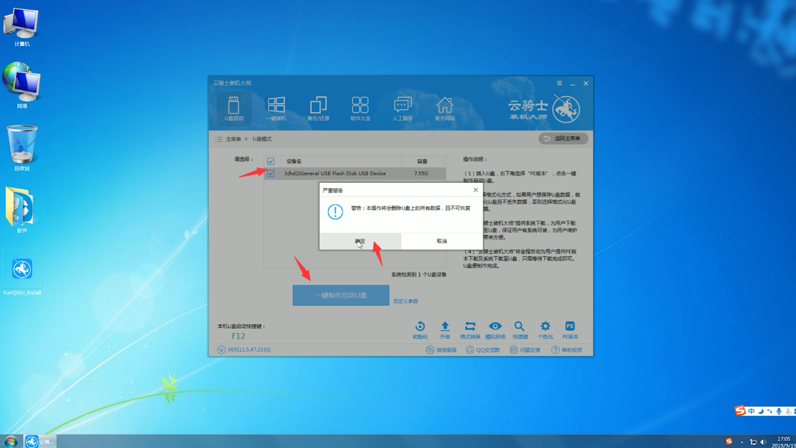
Task: Click the microphone icon on IME bar
Action: pyautogui.click(x=778, y=411)
